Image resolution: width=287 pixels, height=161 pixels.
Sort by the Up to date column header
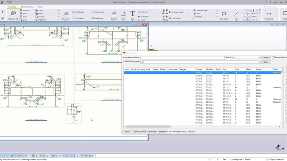[x=173, y=69]
